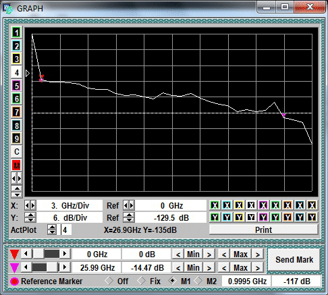The width and height of the screenshot is (328, 295).
Task: Select plot 3 button
Action: (16, 59)
